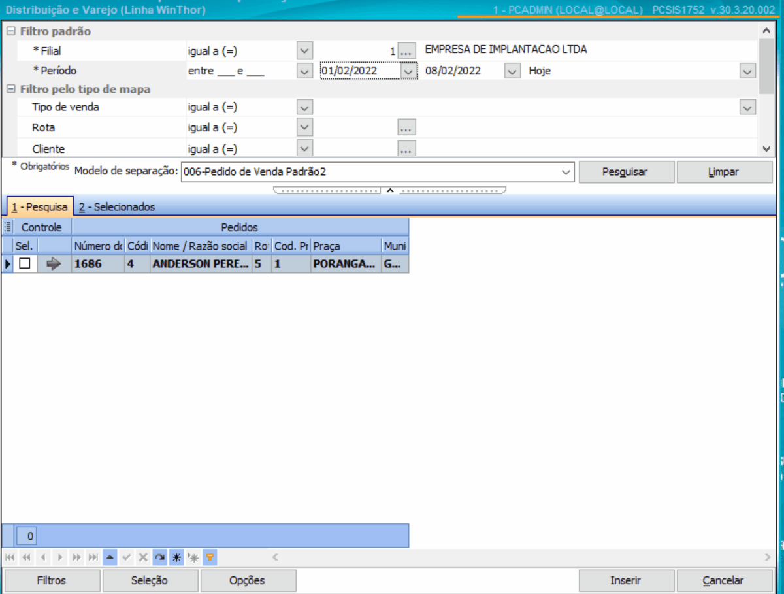Select the PORANGA... praça cell
The image size is (784, 594).
(346, 264)
